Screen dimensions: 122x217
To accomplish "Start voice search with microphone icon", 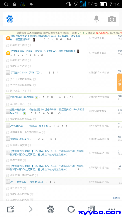I will pos(97,19).
